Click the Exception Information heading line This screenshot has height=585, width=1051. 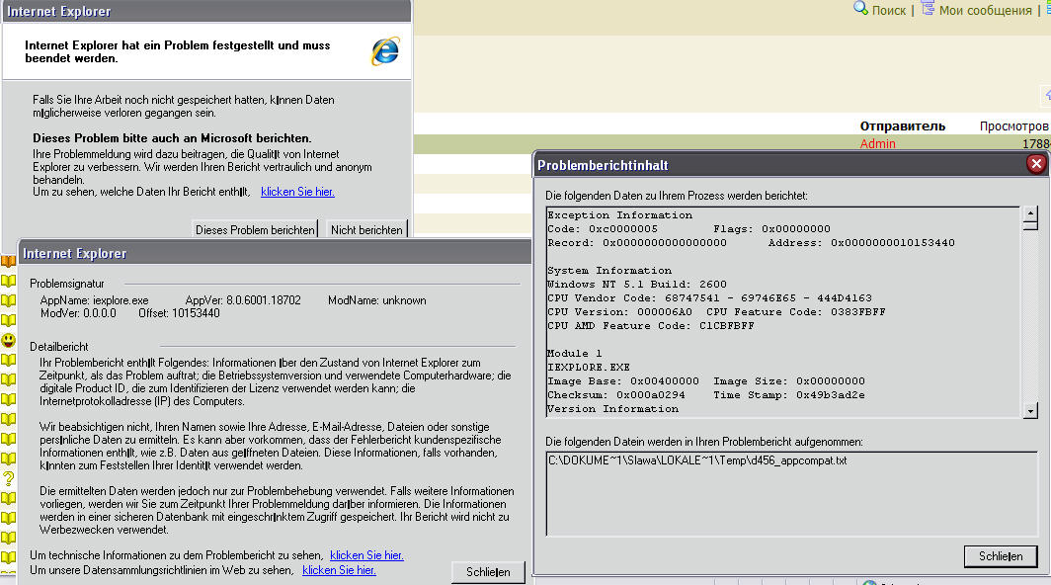[620, 214]
